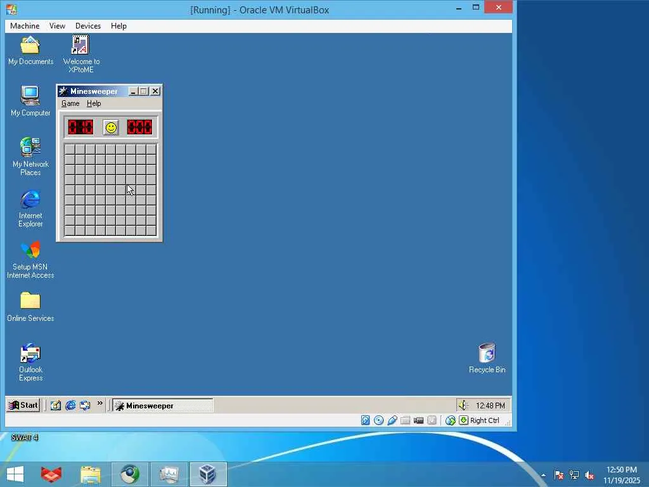Image resolution: width=649 pixels, height=487 pixels.
Task: Select the Setup MSN Internet Access icon
Action: [30, 260]
